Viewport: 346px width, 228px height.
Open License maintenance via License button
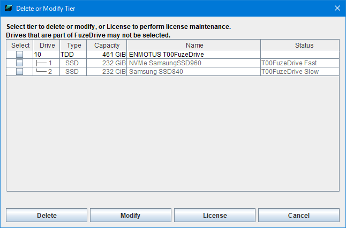[x=215, y=215]
